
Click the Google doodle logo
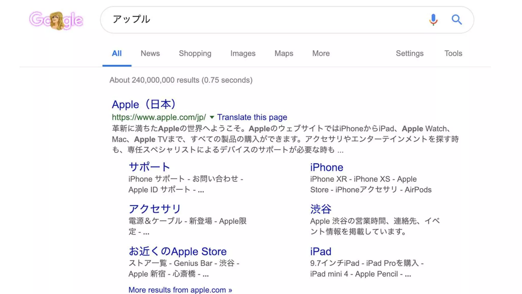56,20
